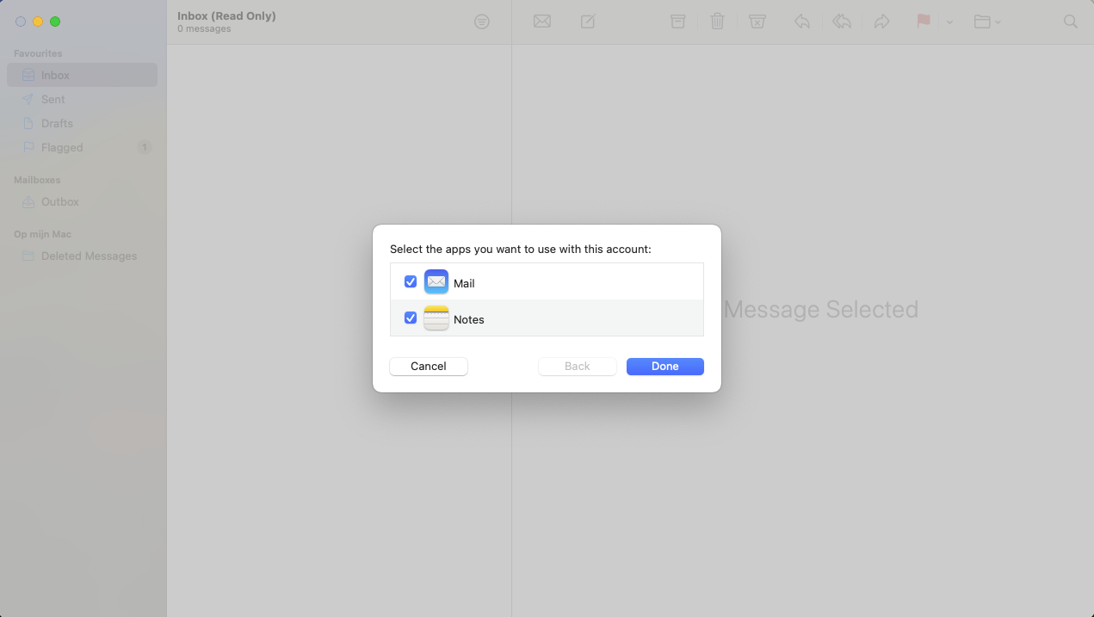Check for new mail with the envelope icon
Viewport: 1094px width, 617px height.
pyautogui.click(x=541, y=21)
